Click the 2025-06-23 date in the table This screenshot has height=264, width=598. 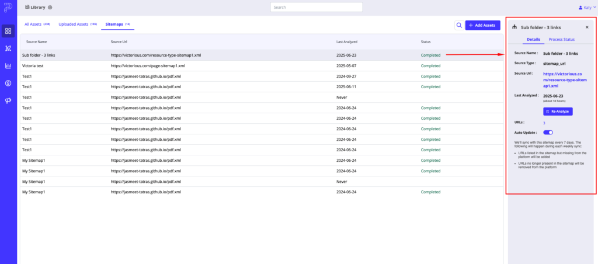[x=346, y=55]
